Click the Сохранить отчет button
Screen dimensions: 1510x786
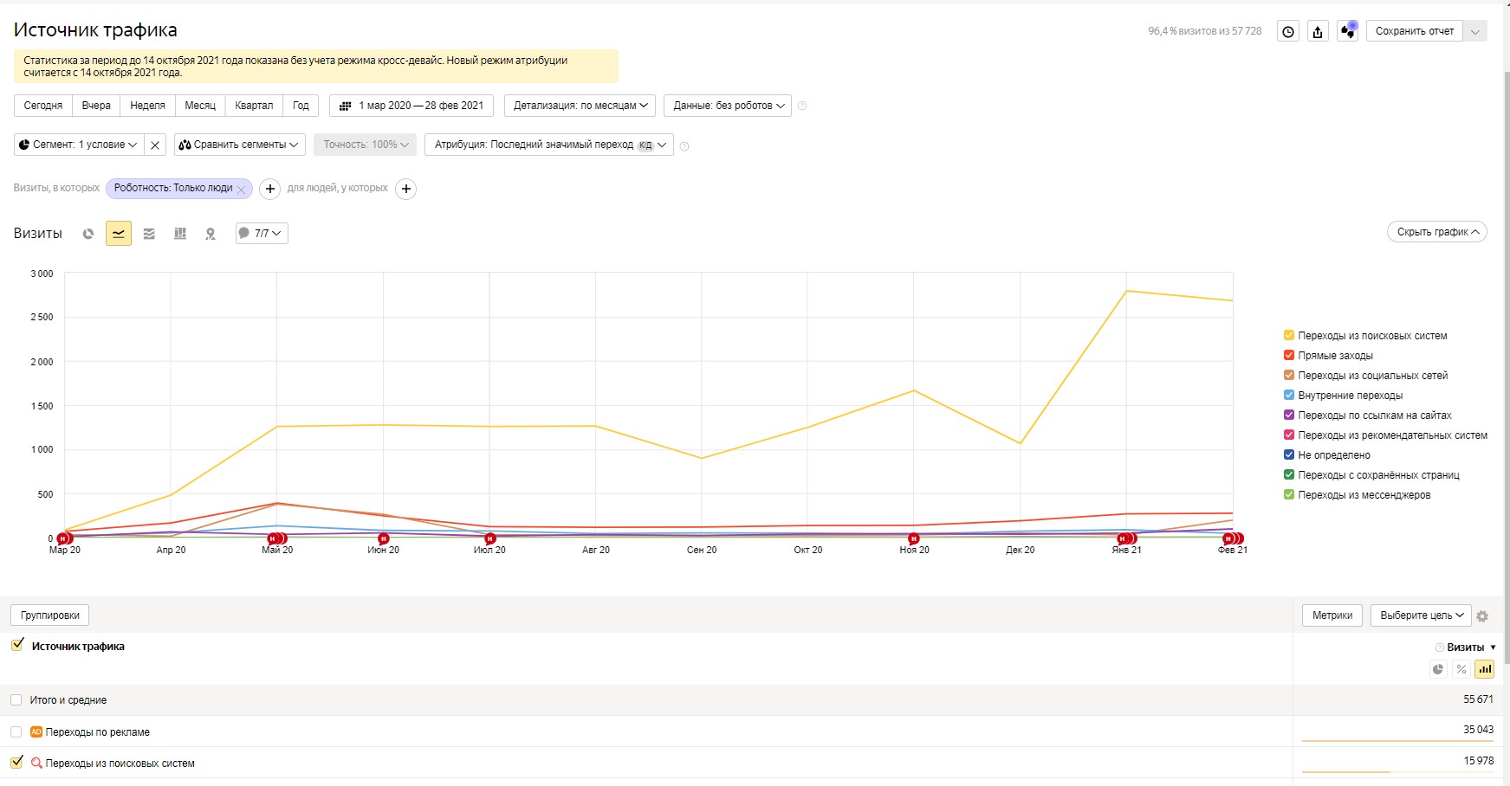1415,31
